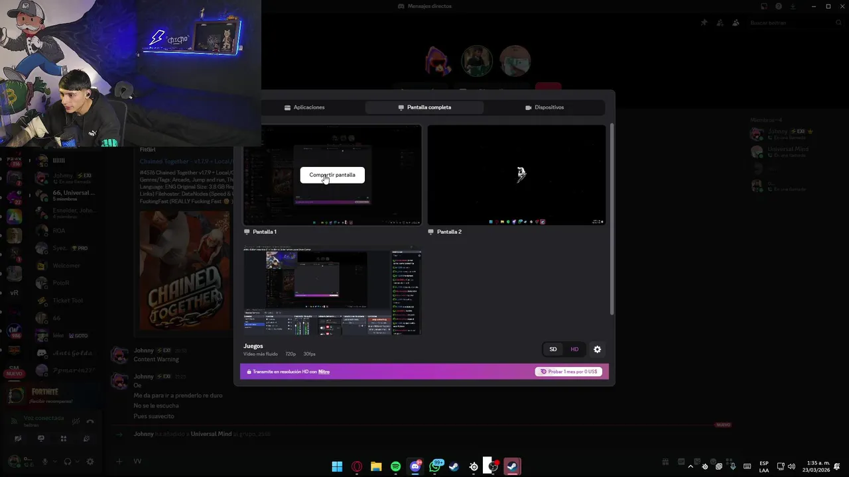
Task: Click the Discord hang up call icon
Action: (90, 421)
